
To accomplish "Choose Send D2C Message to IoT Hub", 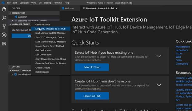I will tap(50, 29).
